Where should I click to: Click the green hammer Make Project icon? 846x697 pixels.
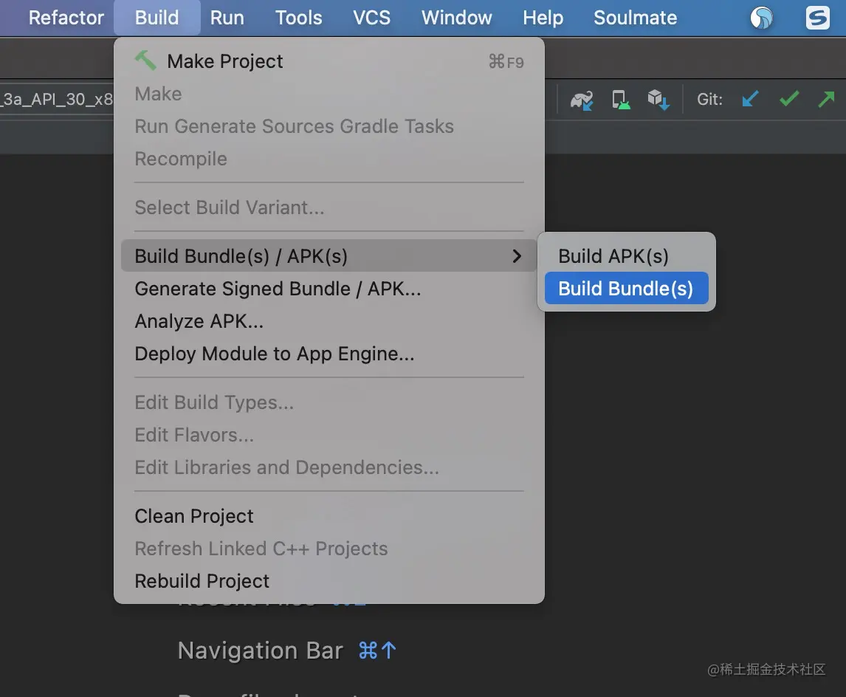(145, 61)
